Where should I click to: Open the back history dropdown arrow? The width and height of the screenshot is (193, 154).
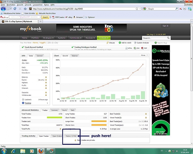pyautogui.click(x=11, y=9)
